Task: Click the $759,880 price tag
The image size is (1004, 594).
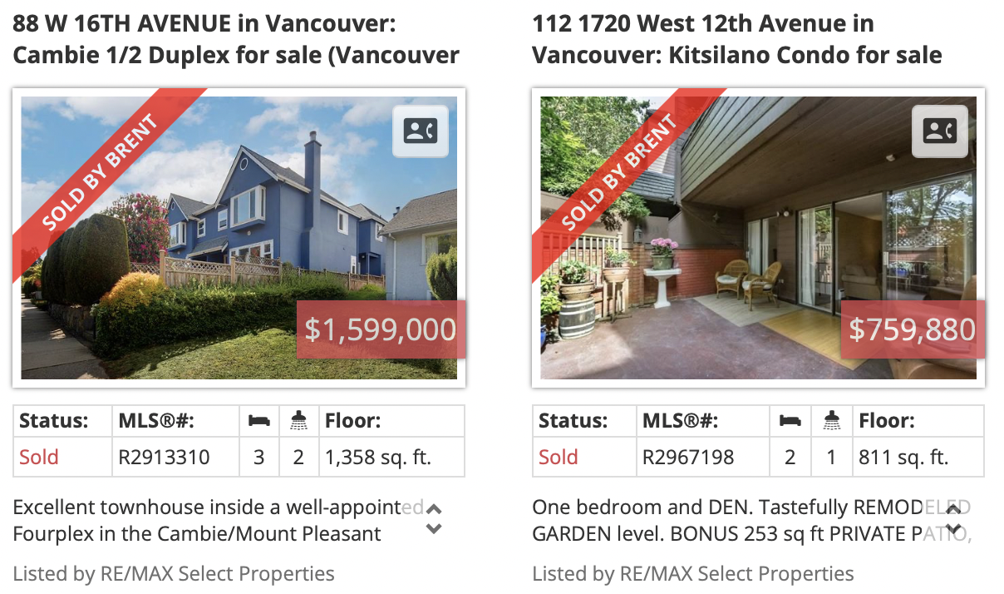Action: [913, 329]
